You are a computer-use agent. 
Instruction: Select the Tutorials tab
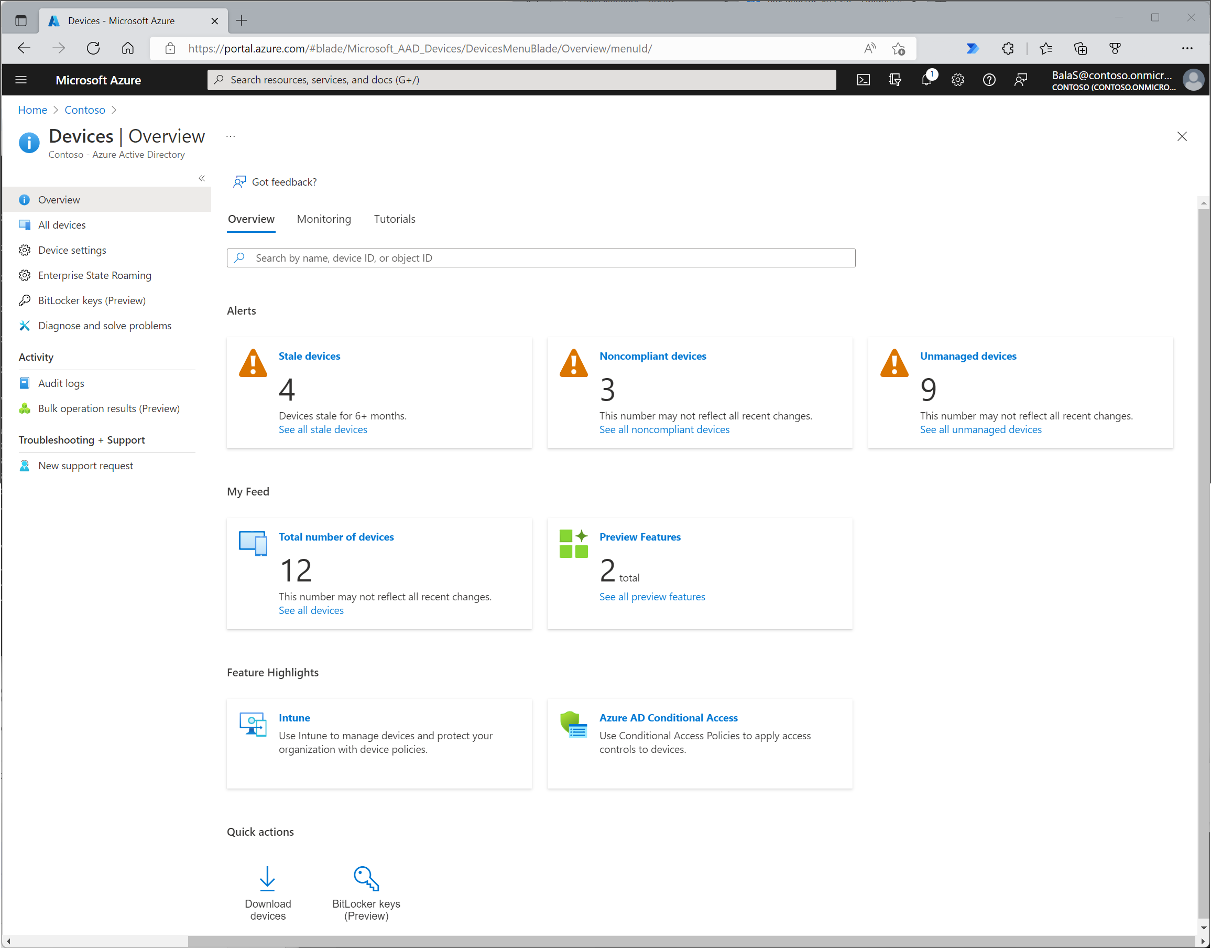click(x=393, y=218)
